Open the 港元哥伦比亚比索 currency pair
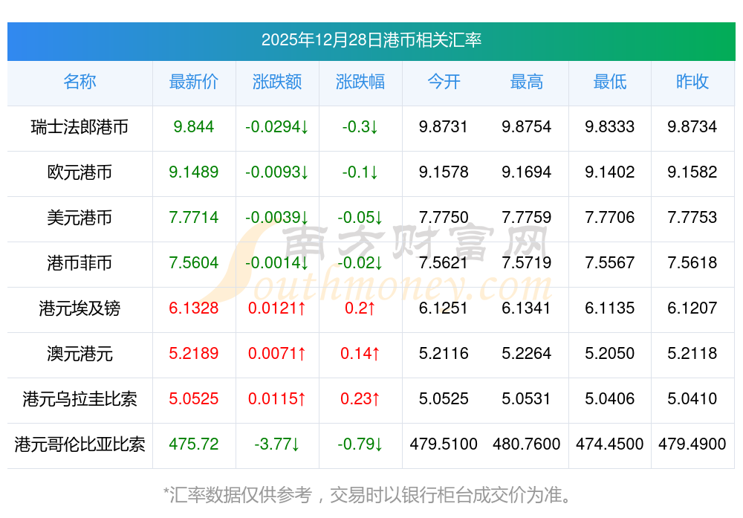Screen dimensions: 743x518 tap(80, 444)
